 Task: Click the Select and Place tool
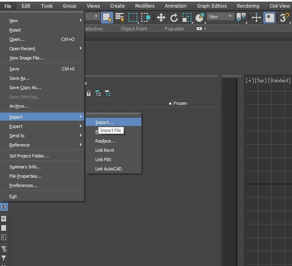click(200, 17)
